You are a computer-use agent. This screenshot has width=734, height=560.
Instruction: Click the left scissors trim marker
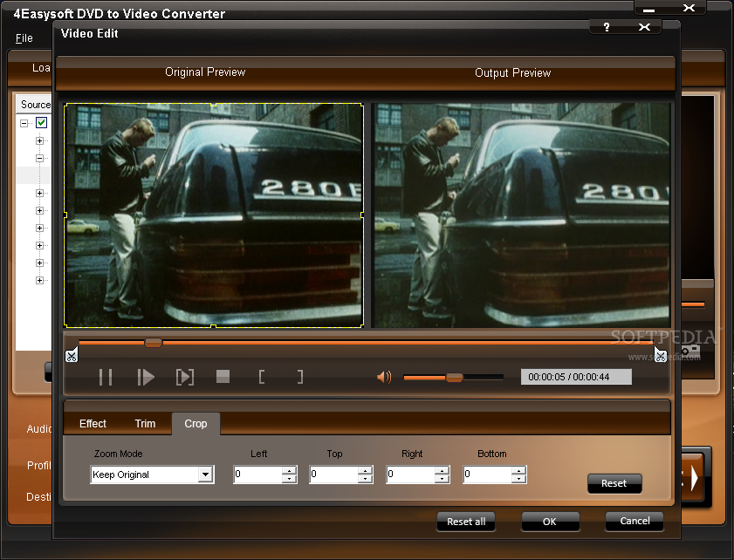(x=72, y=355)
